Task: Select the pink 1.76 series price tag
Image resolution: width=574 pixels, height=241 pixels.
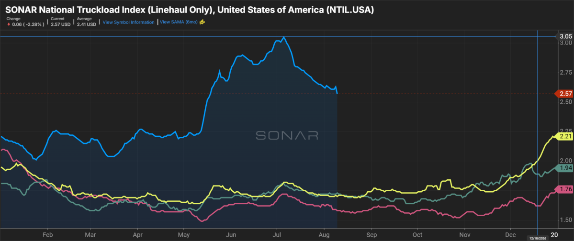Action: (x=565, y=189)
